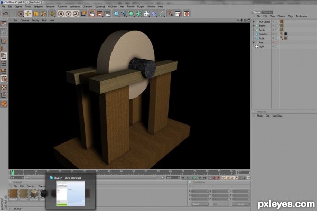The width and height of the screenshot is (317, 211).
Task: Click Render to Picture Viewer icon
Action: tap(100, 14)
